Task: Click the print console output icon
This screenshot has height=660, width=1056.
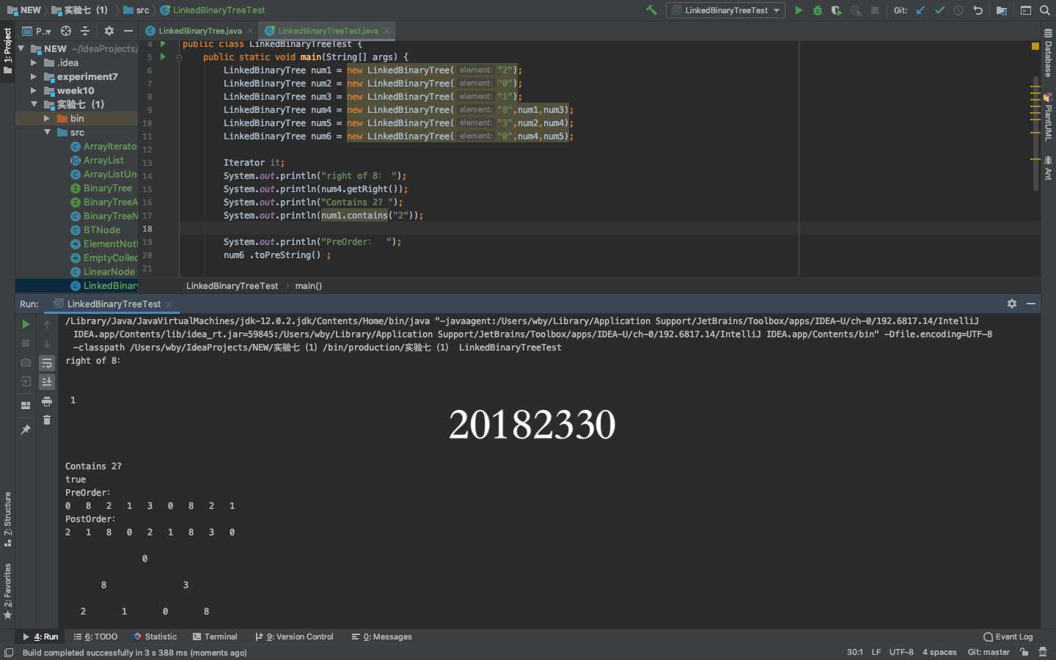Action: pos(47,401)
